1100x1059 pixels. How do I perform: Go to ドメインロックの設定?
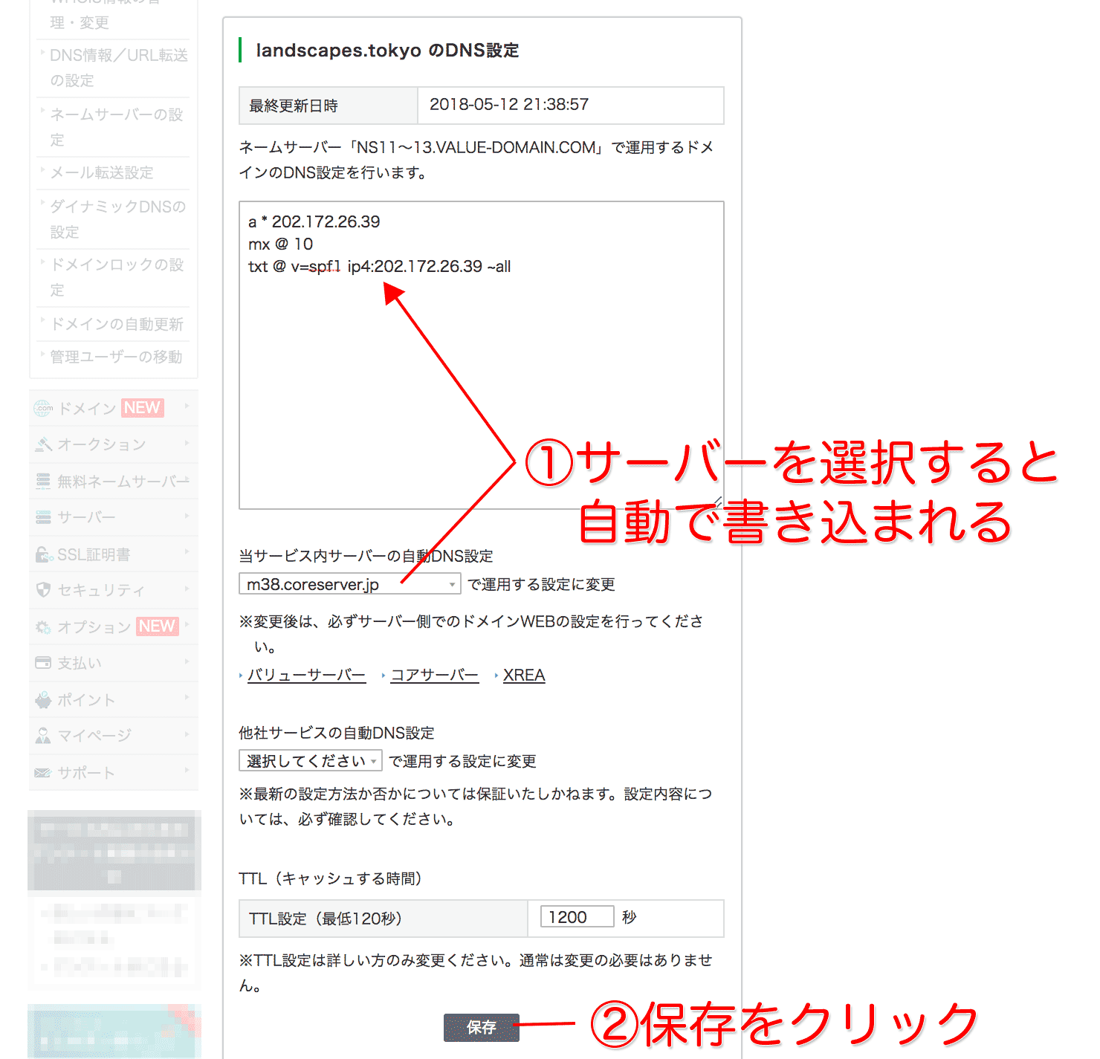click(x=117, y=277)
